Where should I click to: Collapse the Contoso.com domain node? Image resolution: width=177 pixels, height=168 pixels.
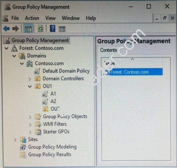point(22,64)
